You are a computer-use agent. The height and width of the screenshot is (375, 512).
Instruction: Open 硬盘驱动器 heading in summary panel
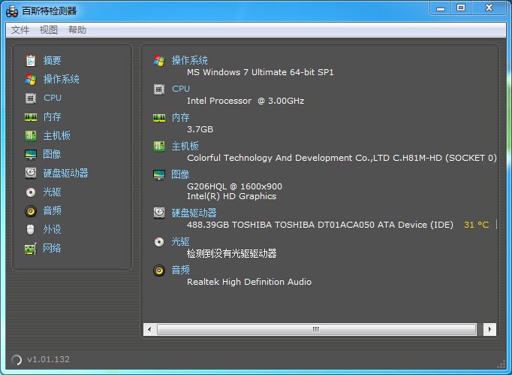194,213
